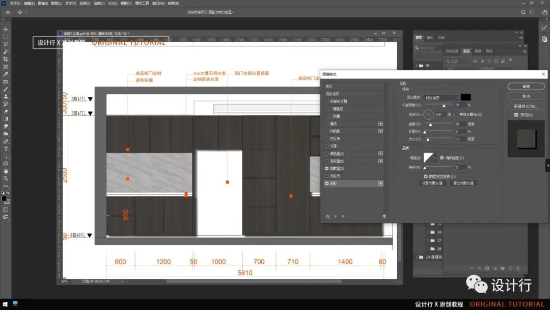Enable 使用全局光 (Use Global Light) checkbox
This screenshot has width=550, height=310.
pos(456,114)
